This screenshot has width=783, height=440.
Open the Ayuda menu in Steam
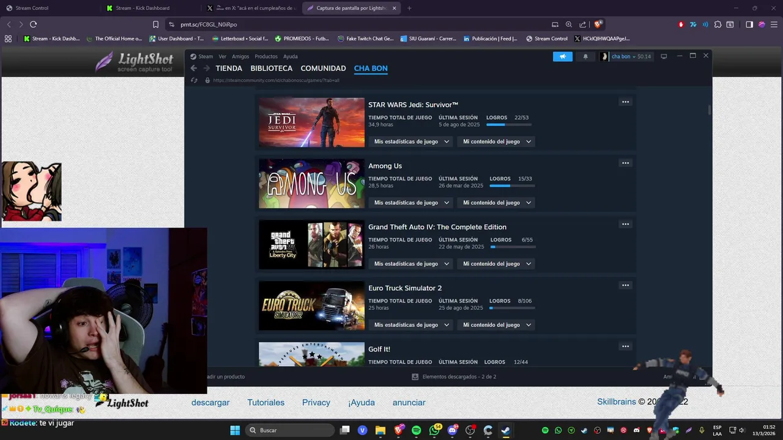coord(291,56)
